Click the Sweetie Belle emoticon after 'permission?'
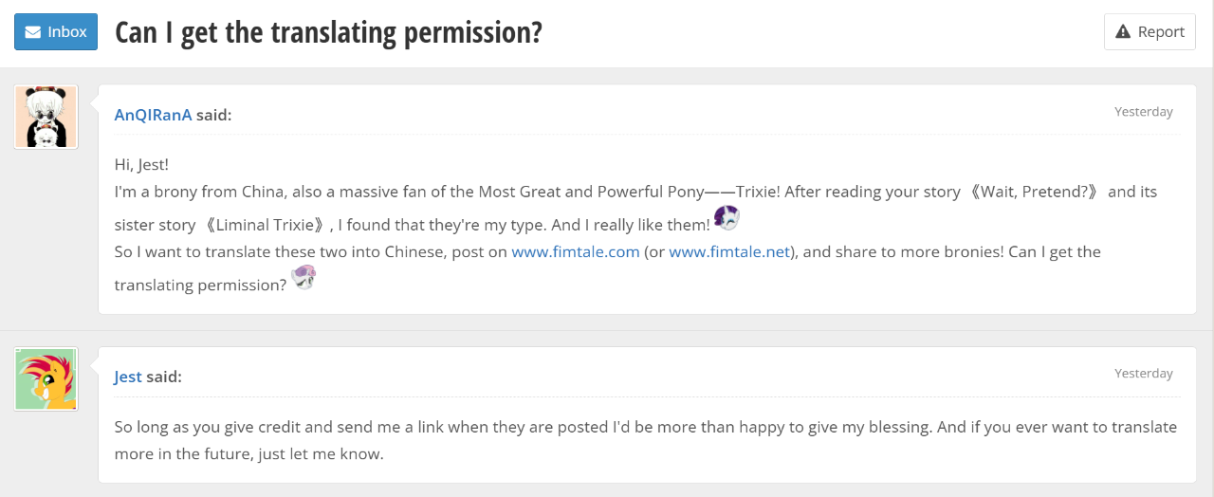Viewport: 1214px width, 497px height. click(x=303, y=278)
